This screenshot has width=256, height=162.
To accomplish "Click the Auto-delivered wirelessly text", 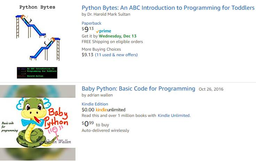I will coord(105,130).
